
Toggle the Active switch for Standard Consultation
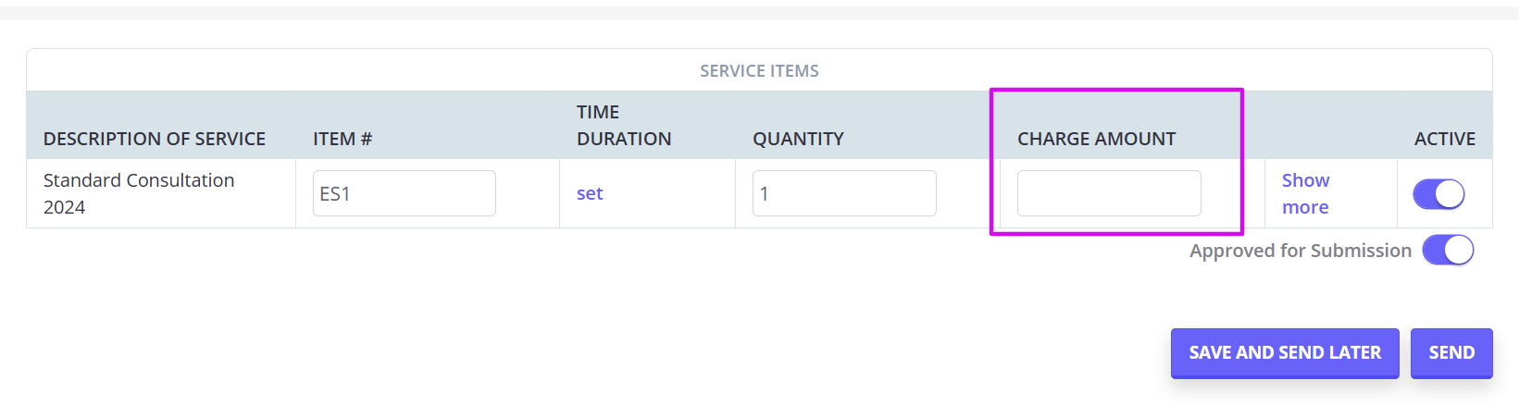pos(1438,194)
